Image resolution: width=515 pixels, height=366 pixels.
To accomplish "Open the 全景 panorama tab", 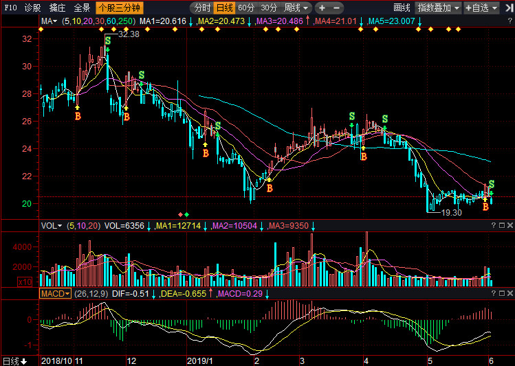I will 82,8.
